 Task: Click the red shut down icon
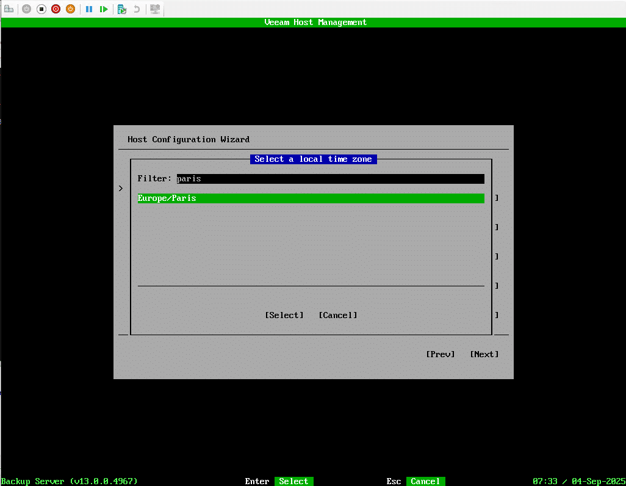tap(56, 9)
